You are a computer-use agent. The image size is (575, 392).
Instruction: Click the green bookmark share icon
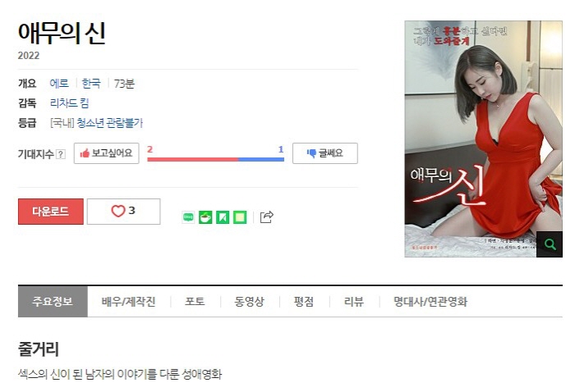223,217
